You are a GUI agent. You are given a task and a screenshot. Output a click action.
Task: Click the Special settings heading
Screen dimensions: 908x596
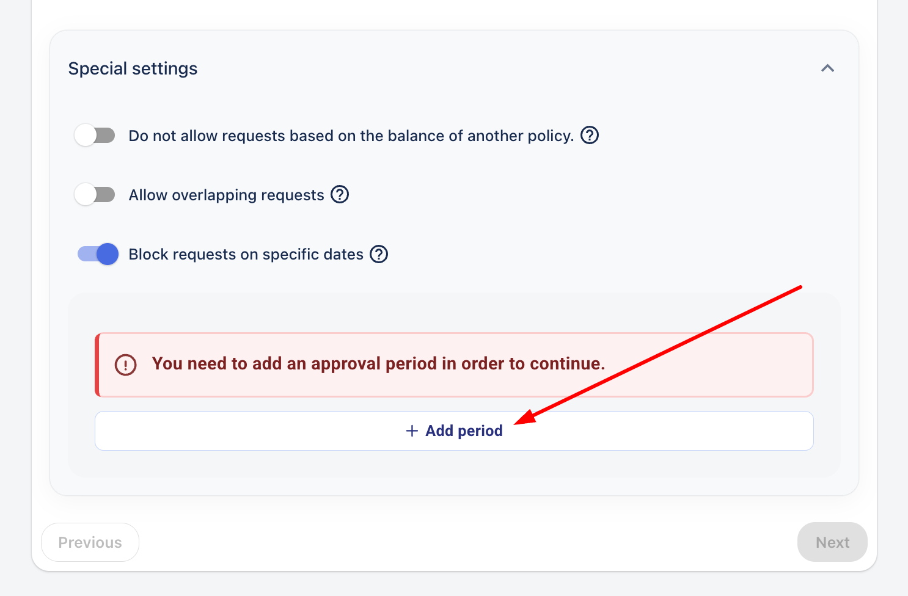click(133, 68)
